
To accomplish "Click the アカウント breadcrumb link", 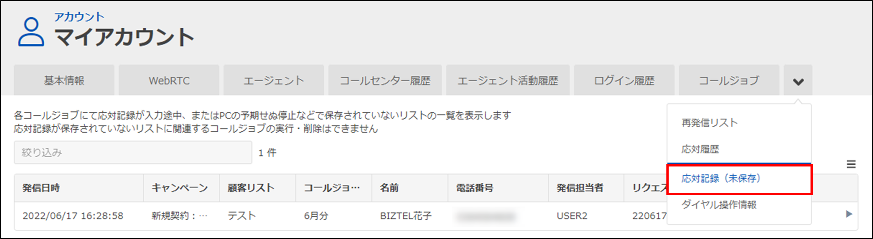I will click(79, 17).
